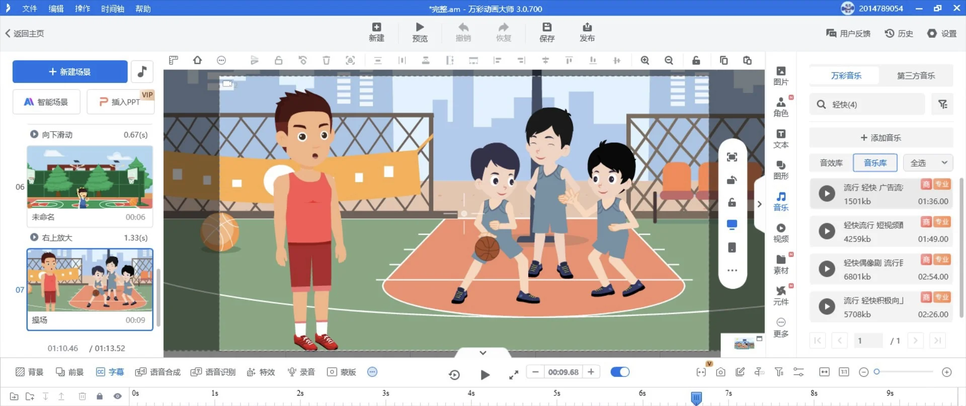Zoom in on the canvas
The width and height of the screenshot is (966, 406).
(645, 60)
